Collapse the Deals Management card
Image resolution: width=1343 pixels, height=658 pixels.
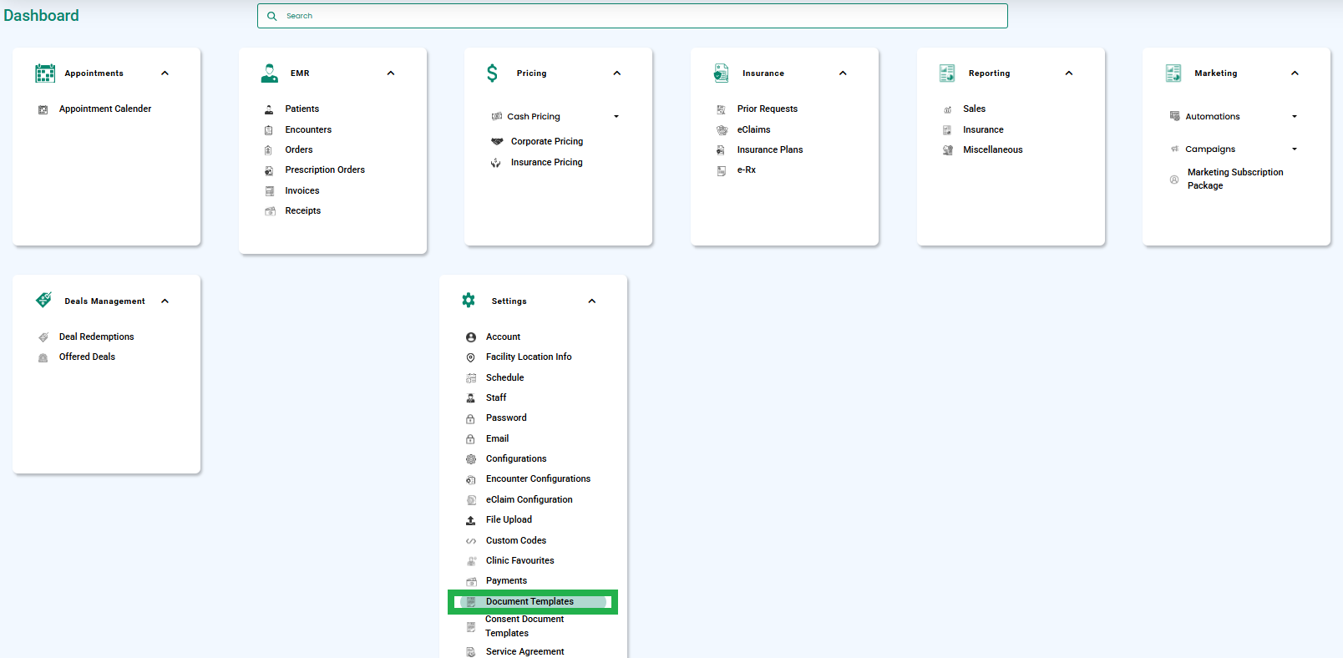coord(165,301)
